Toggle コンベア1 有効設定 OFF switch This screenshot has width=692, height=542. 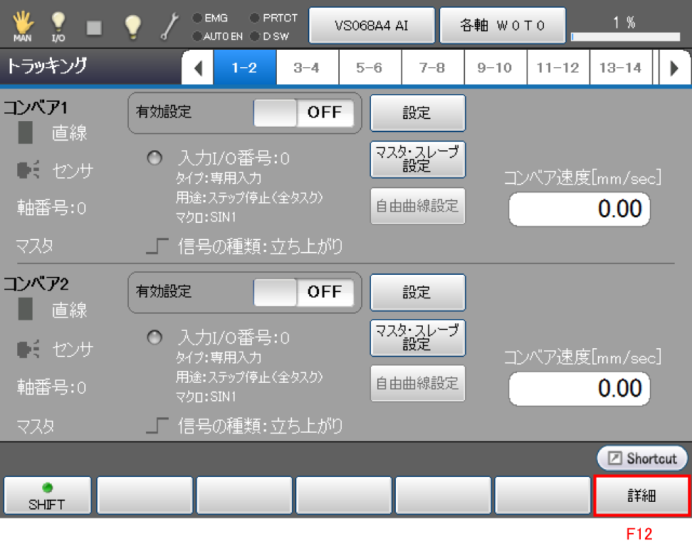tap(303, 113)
